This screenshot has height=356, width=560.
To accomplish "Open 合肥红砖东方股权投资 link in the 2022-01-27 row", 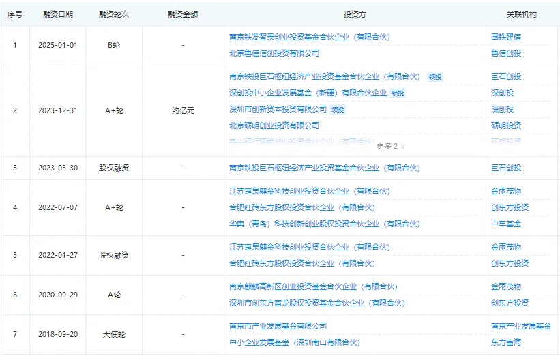I will click(301, 263).
